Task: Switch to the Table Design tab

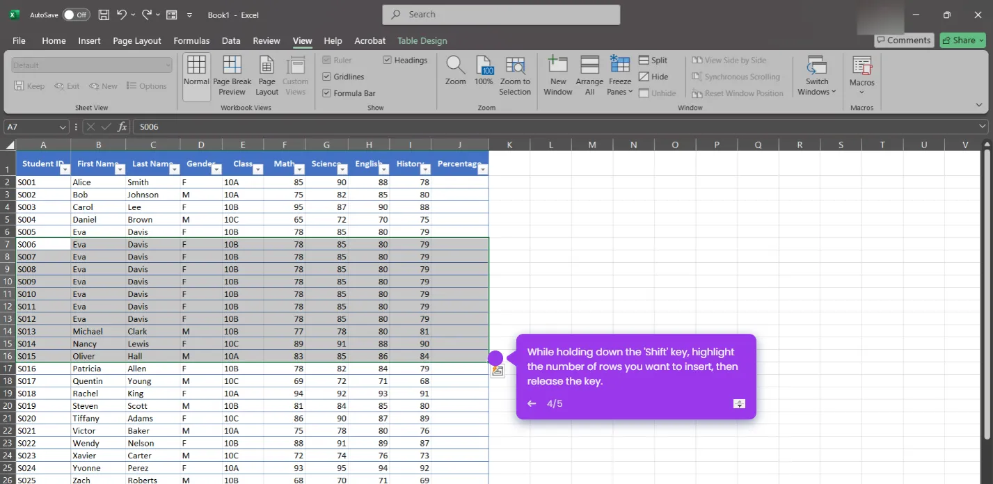Action: tap(422, 40)
